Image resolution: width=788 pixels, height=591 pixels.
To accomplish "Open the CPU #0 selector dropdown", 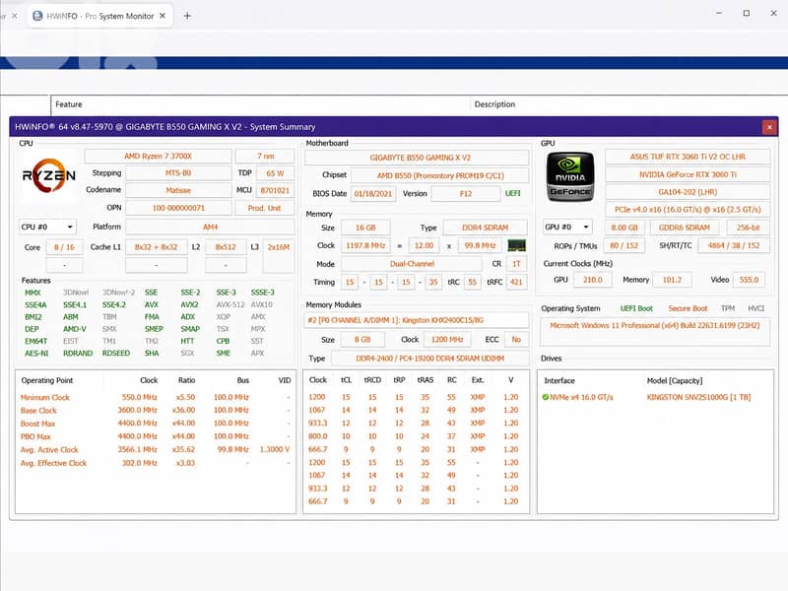I will click(x=47, y=228).
